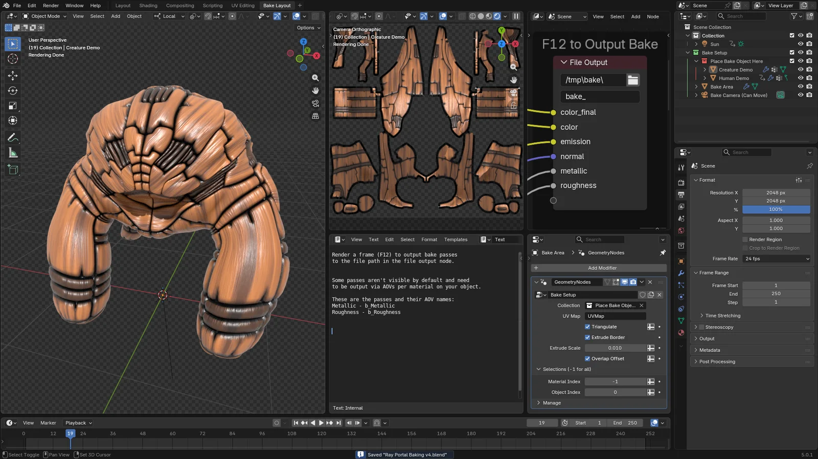Activate the Annotate pencil tool

tap(13, 138)
